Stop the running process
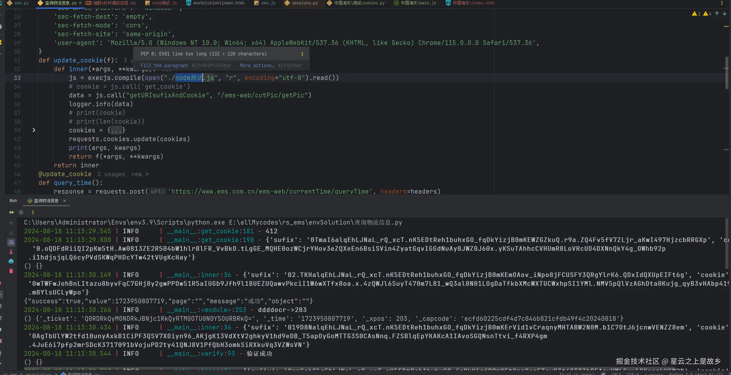 click(21, 212)
